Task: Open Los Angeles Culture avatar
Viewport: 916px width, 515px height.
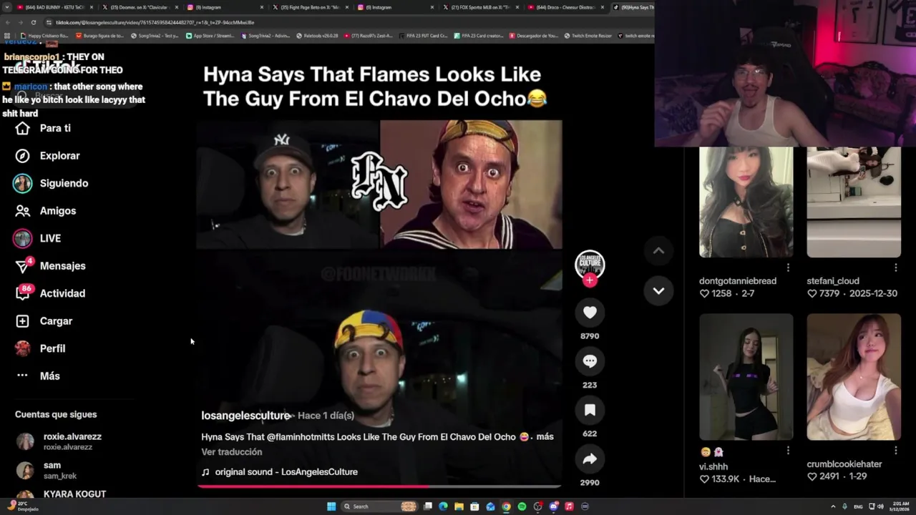Action: (x=590, y=265)
